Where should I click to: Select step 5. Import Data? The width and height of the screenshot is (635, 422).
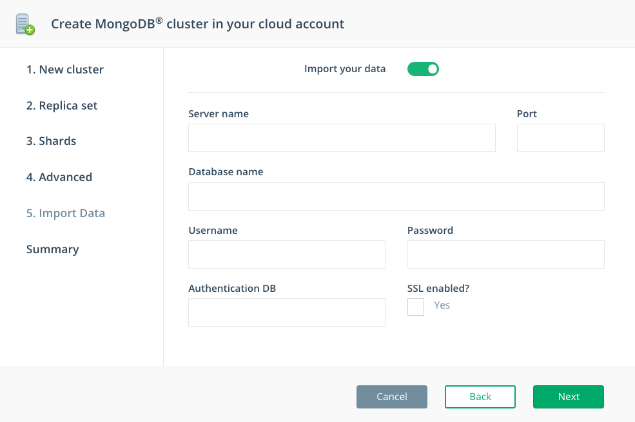[x=66, y=213]
